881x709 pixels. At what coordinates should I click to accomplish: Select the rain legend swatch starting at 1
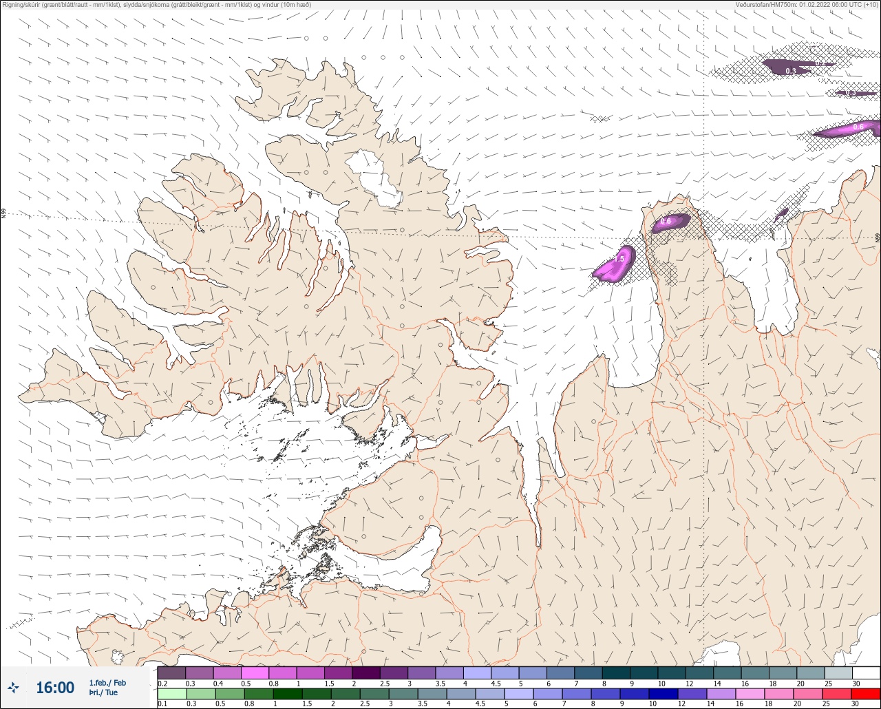point(287,694)
